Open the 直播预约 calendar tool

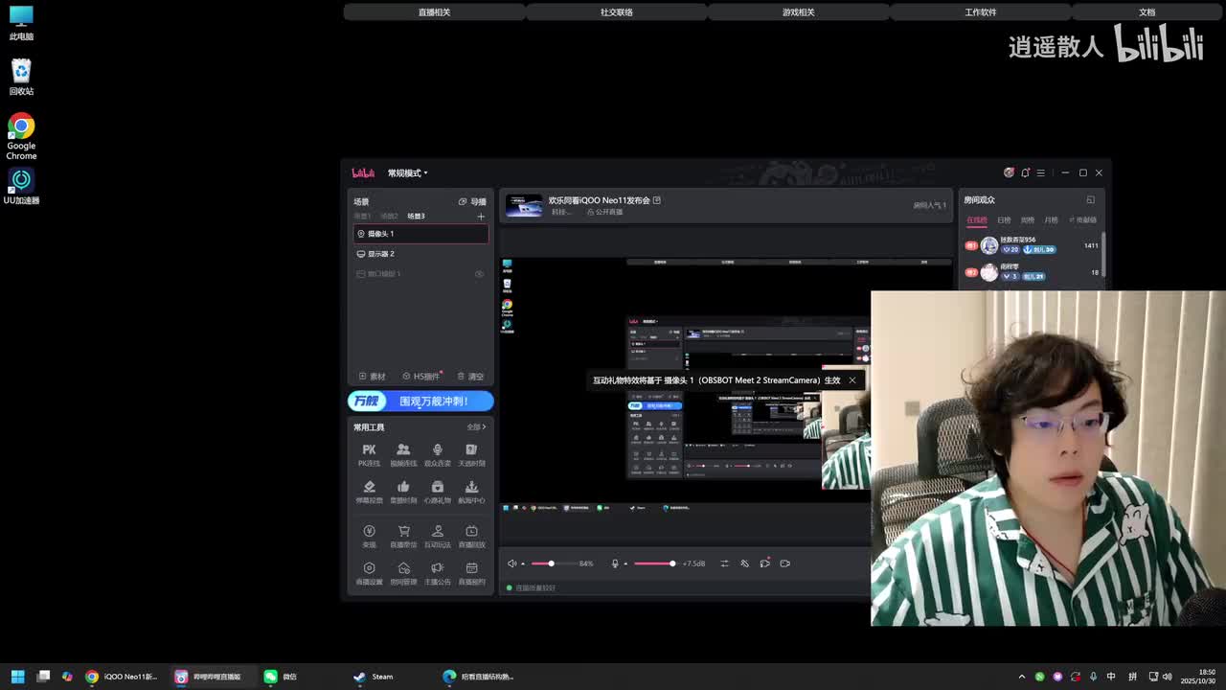471,573
